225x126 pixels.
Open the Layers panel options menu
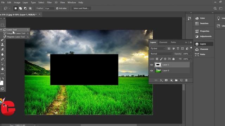[191, 42]
